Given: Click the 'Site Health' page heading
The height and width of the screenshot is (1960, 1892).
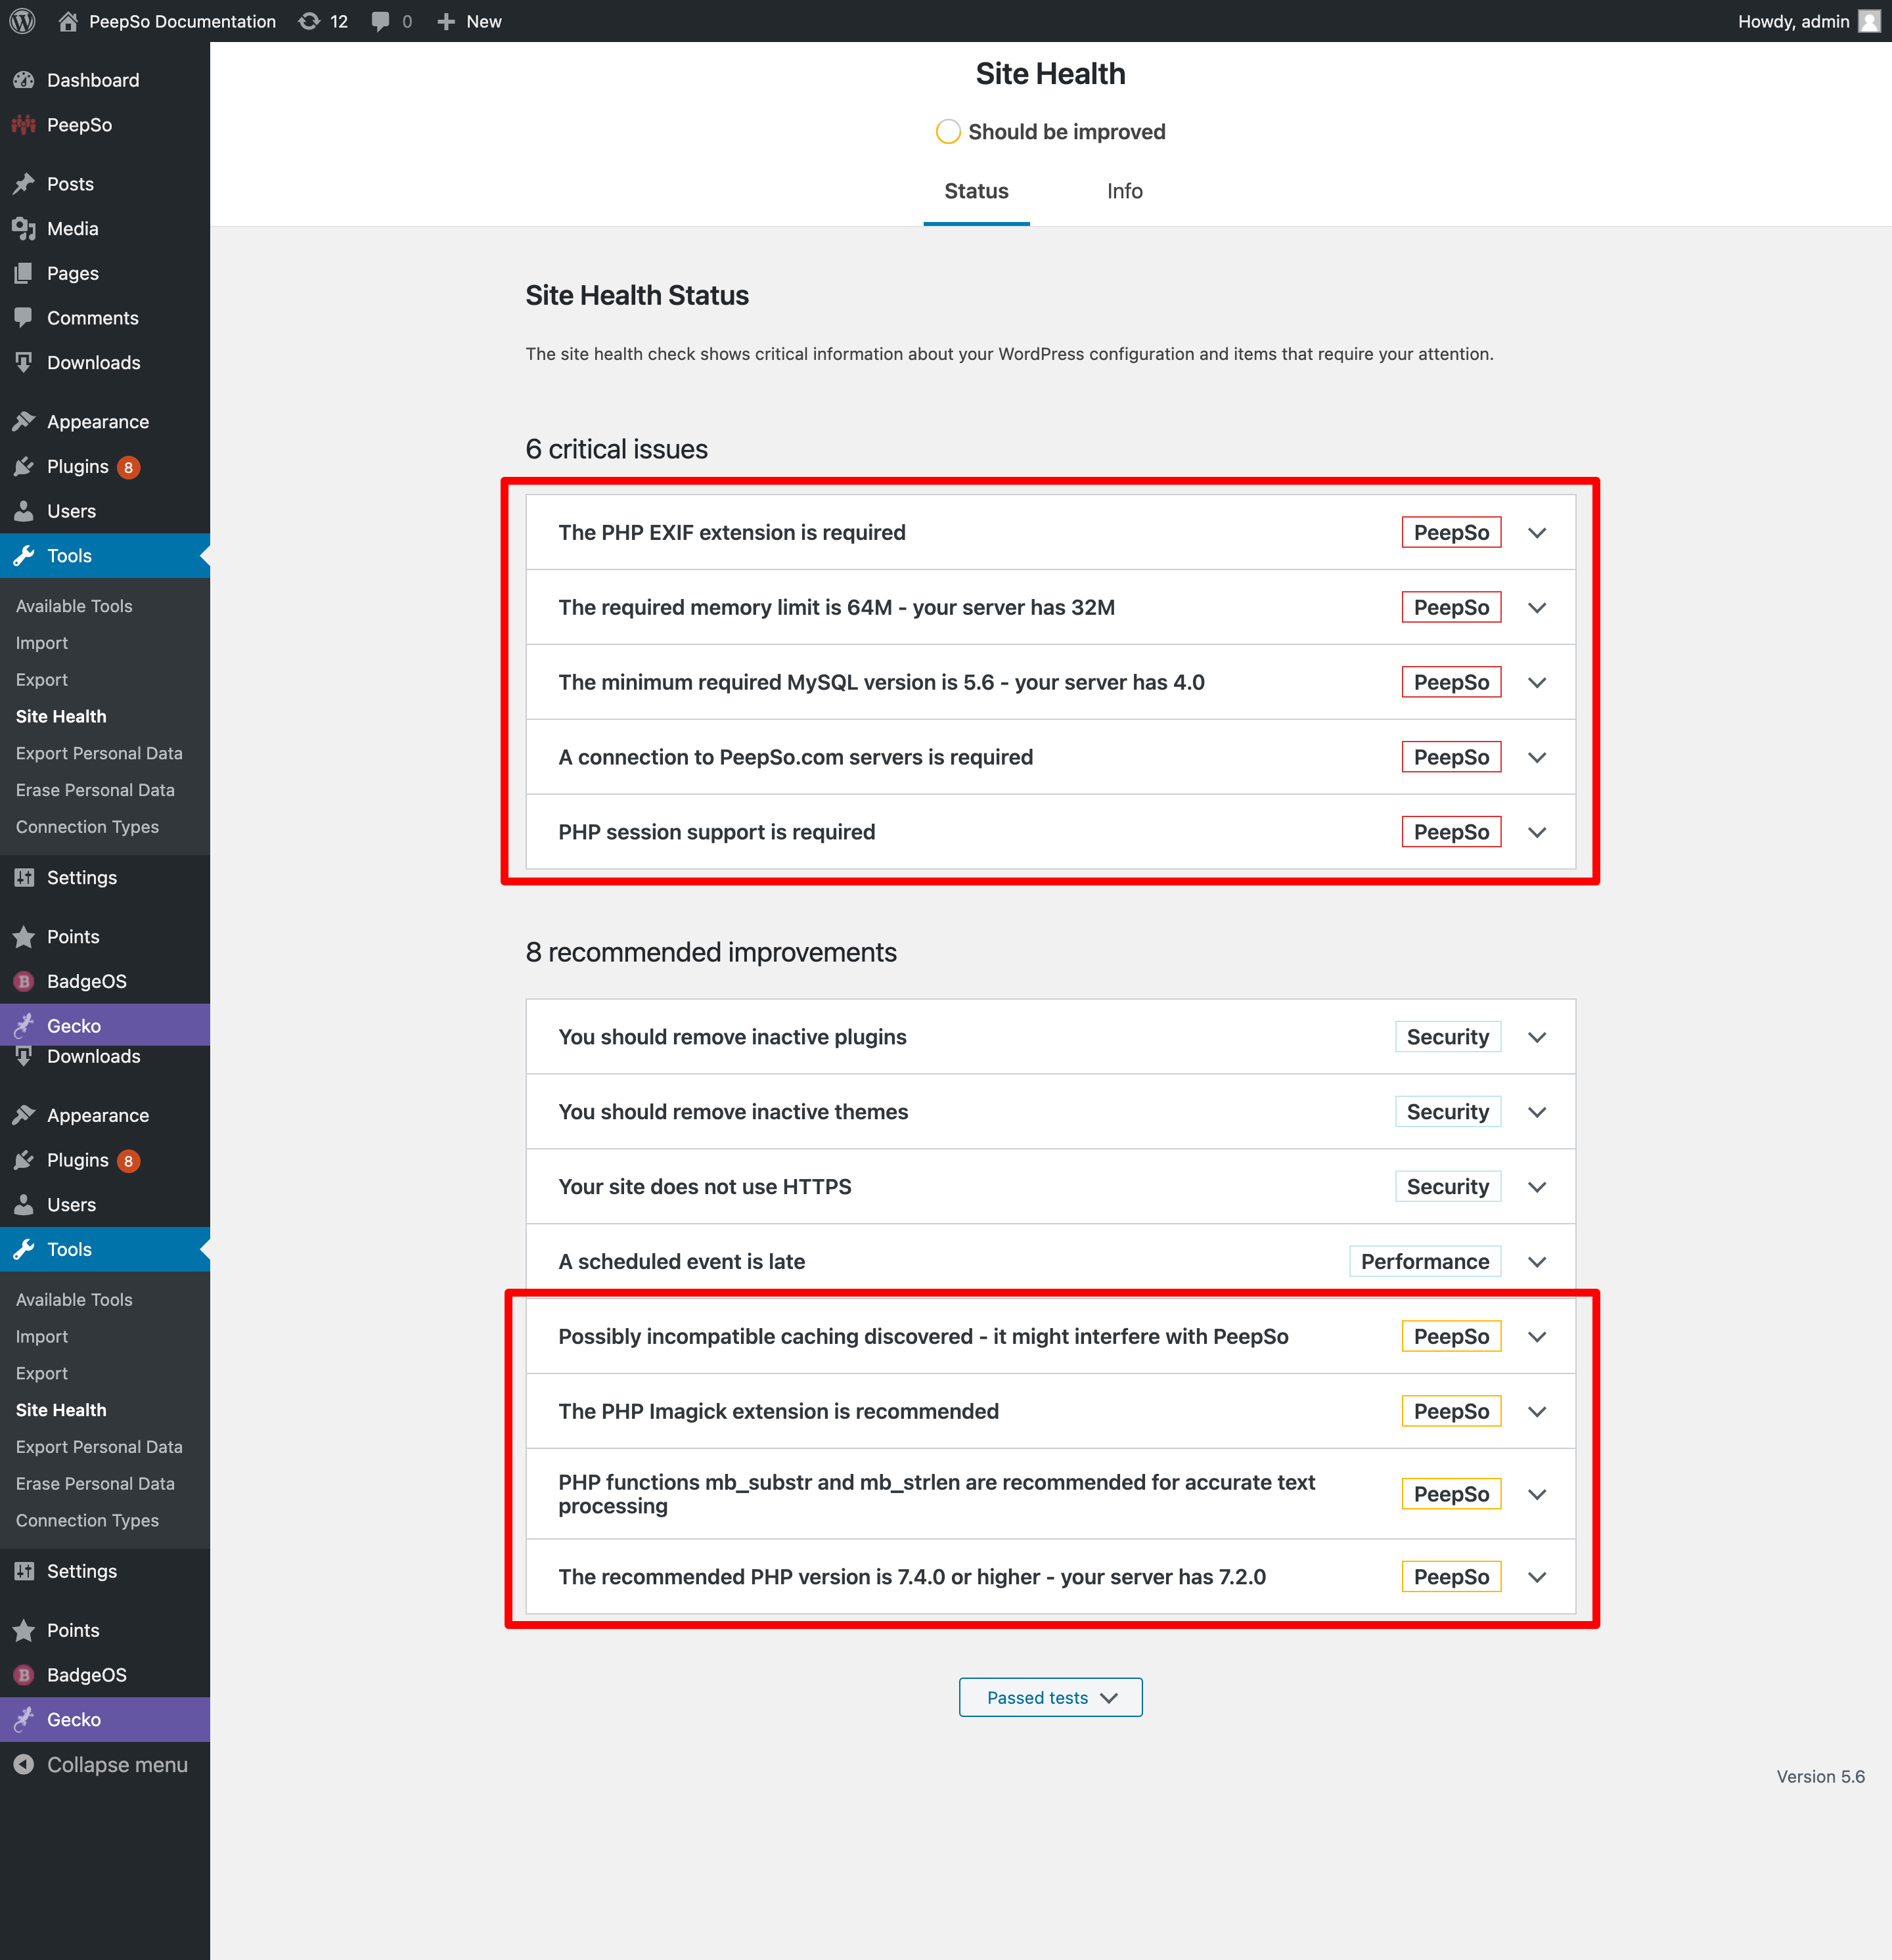Looking at the screenshot, I should point(1050,74).
